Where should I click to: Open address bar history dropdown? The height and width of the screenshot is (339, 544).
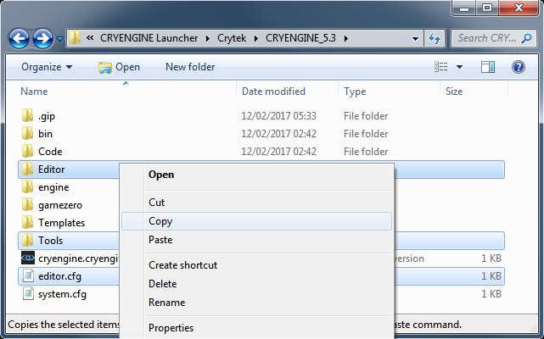(x=415, y=38)
